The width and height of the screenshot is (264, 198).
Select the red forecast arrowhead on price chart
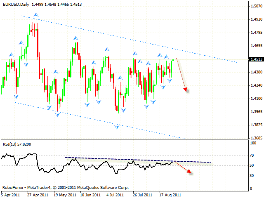pyautogui.click(x=186, y=90)
